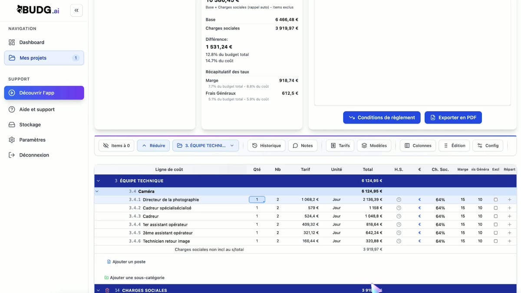The image size is (521, 293).
Task: Collapse the 3.4 Caméra subcategory
Action: tap(96, 191)
